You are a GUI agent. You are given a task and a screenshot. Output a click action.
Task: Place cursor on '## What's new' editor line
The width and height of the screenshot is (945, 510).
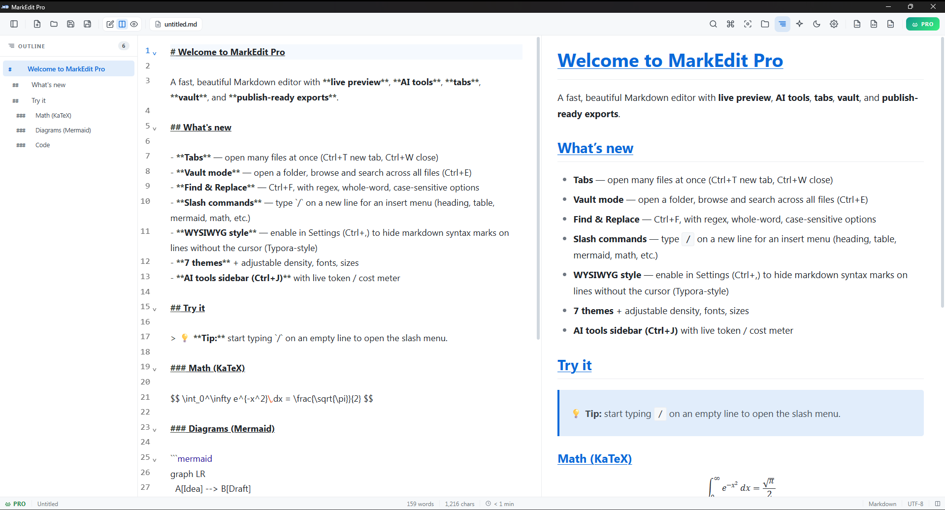click(x=201, y=127)
